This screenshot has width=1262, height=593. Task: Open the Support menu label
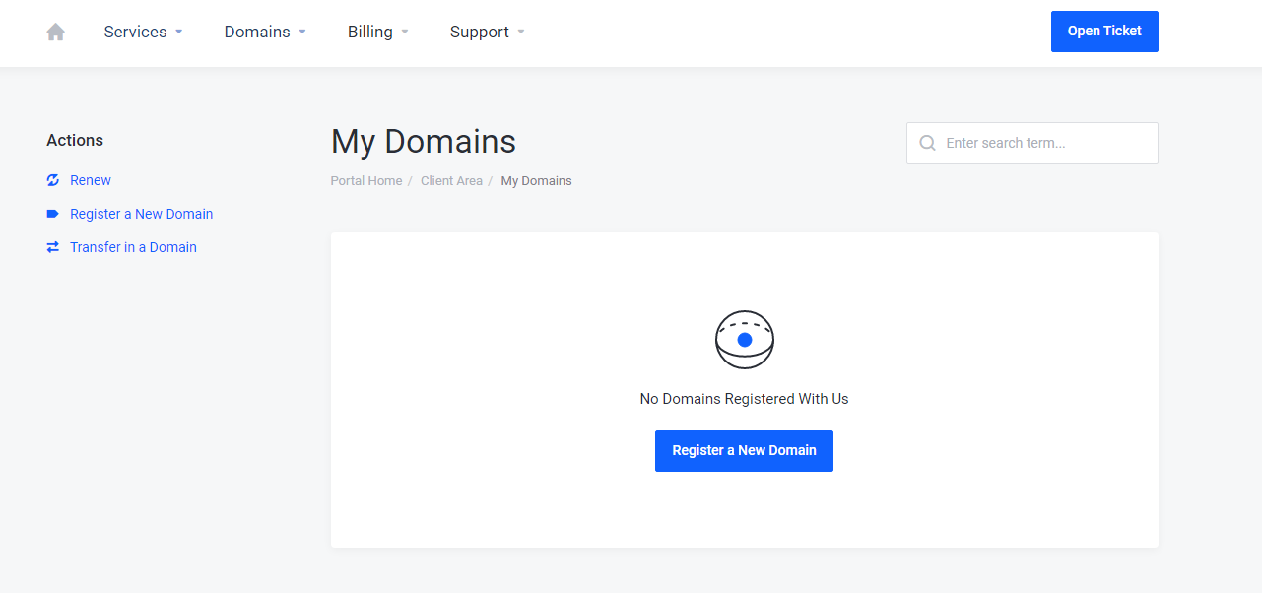tap(479, 32)
